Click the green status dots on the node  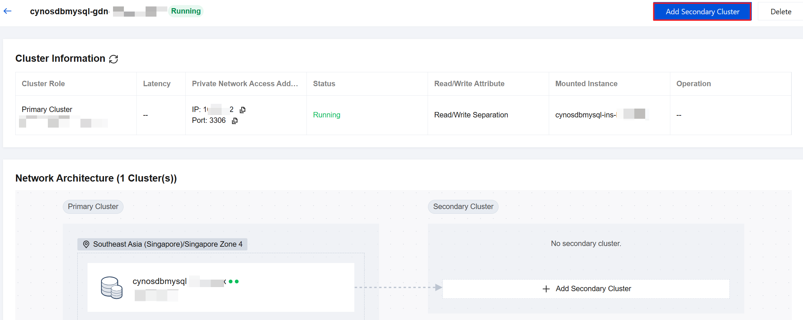(x=234, y=281)
